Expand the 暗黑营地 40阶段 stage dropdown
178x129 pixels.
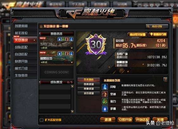pyautogui.click(x=72, y=62)
